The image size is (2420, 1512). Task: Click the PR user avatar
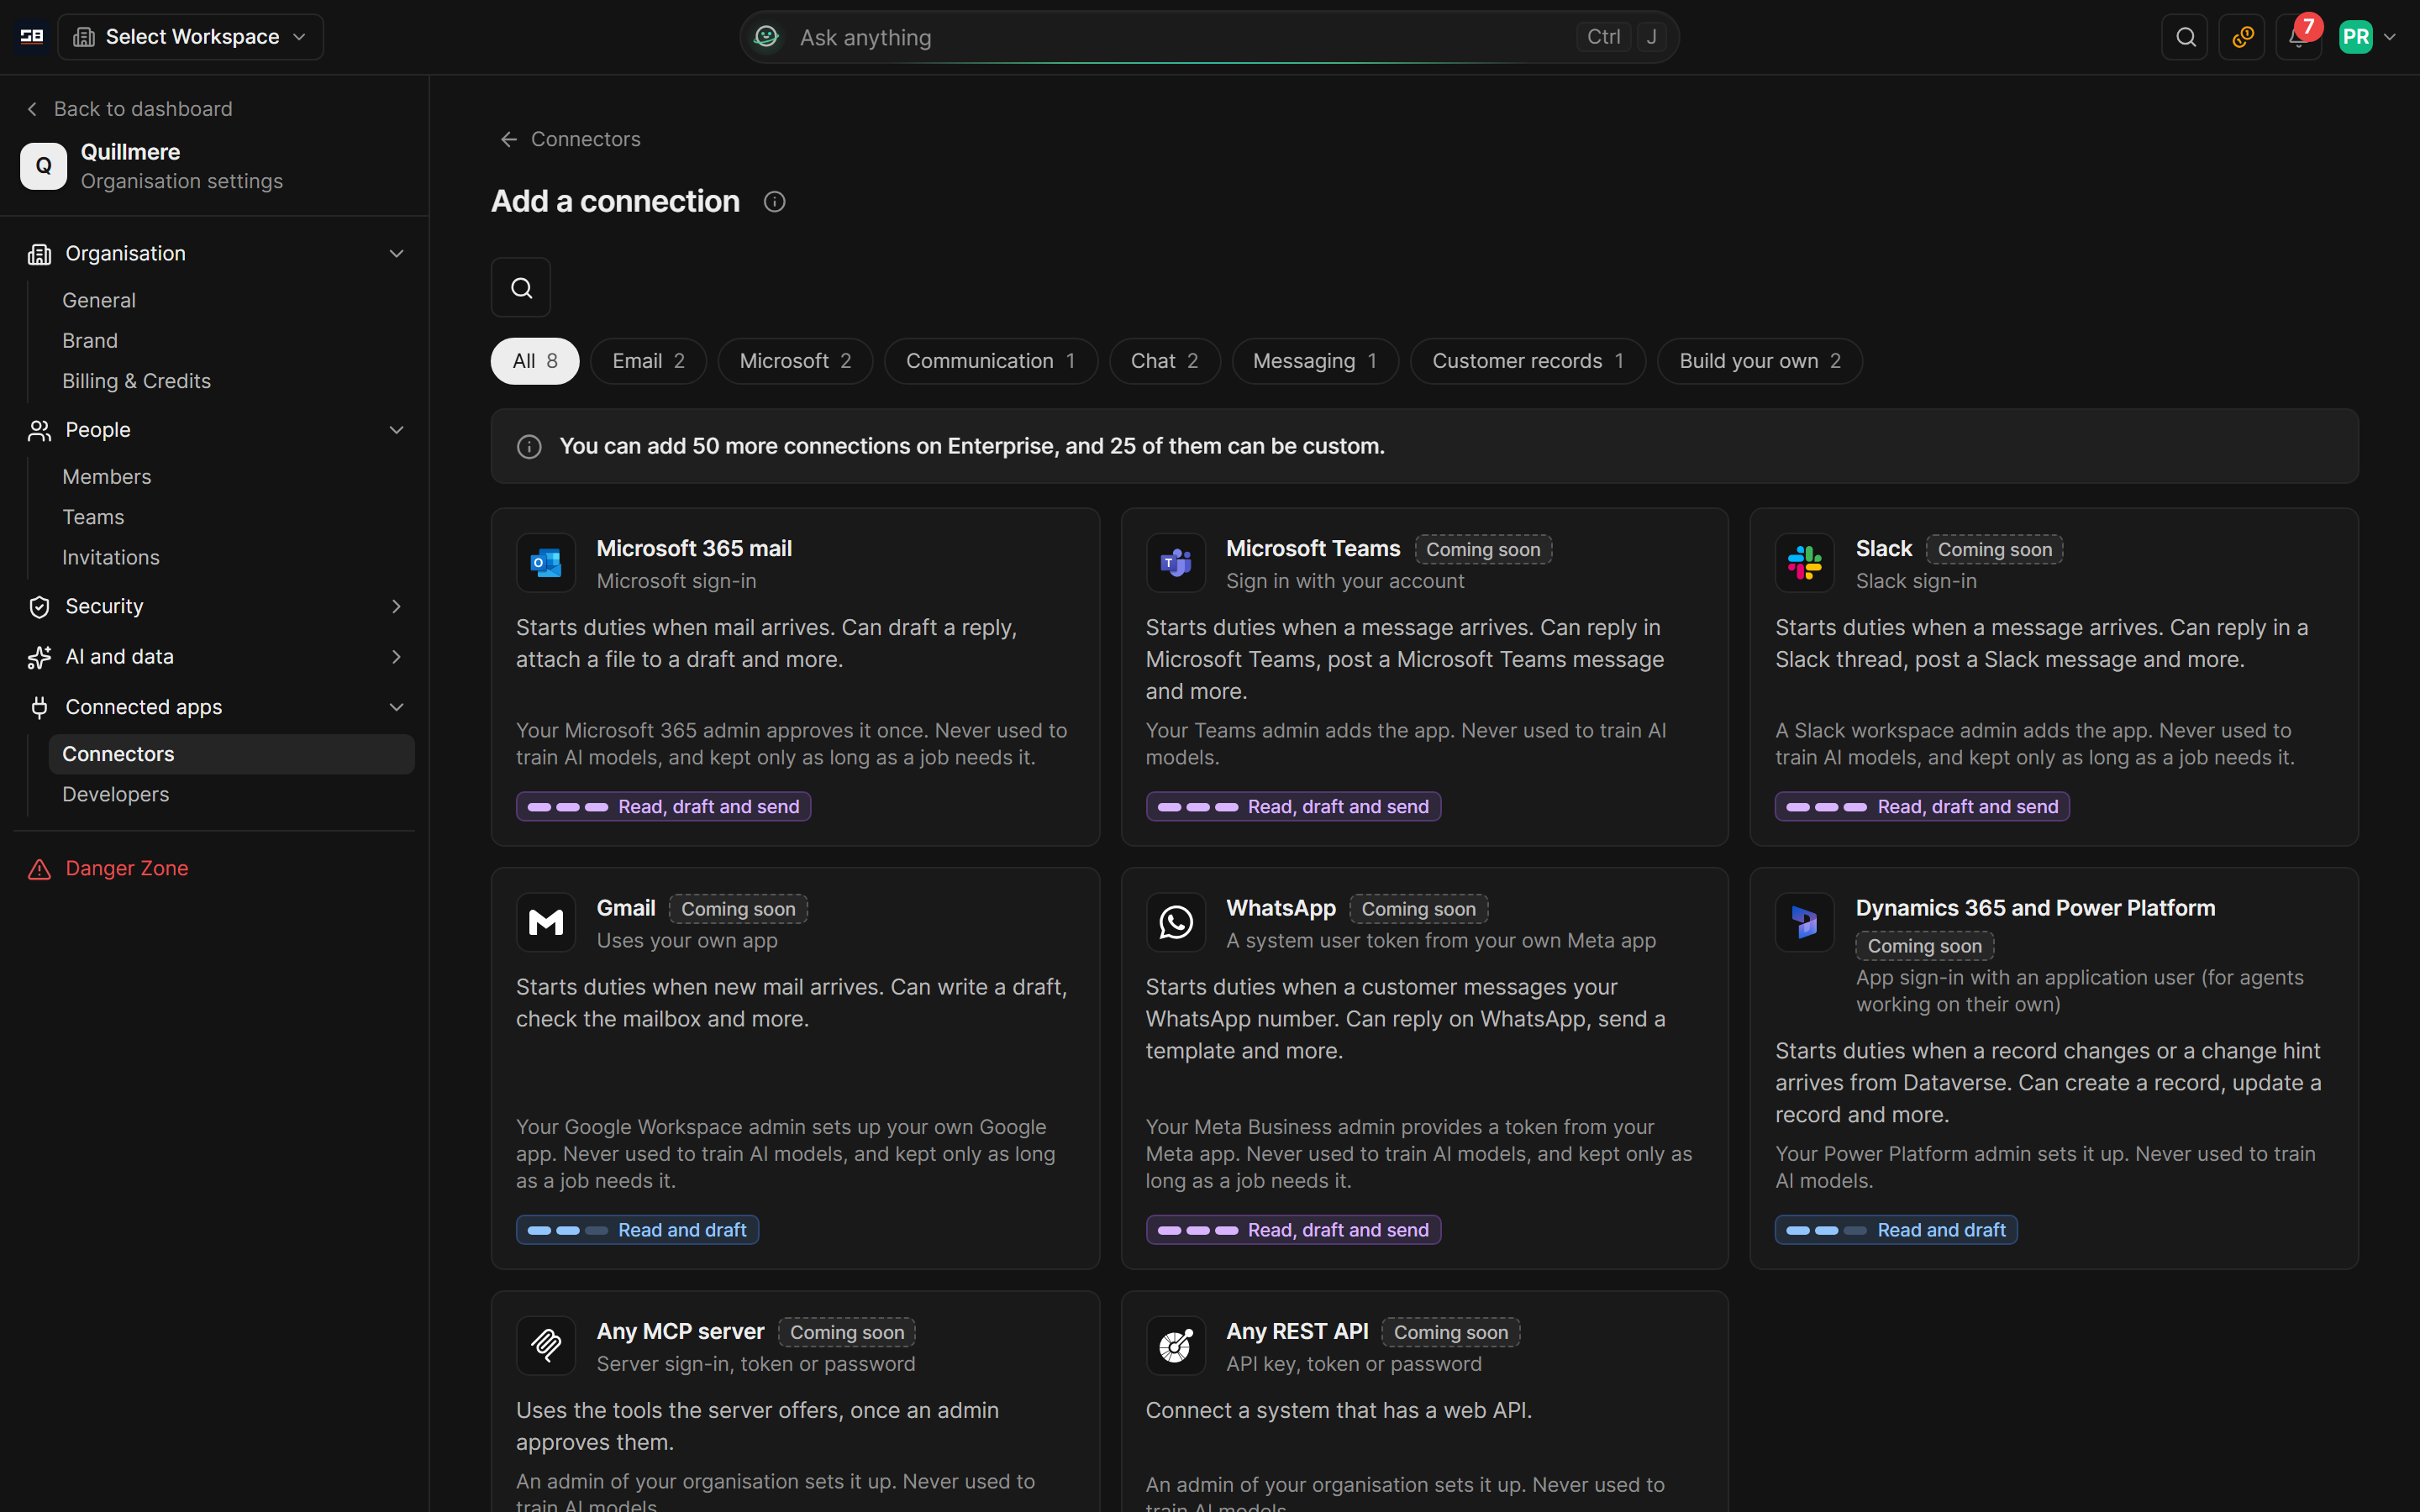click(2356, 37)
